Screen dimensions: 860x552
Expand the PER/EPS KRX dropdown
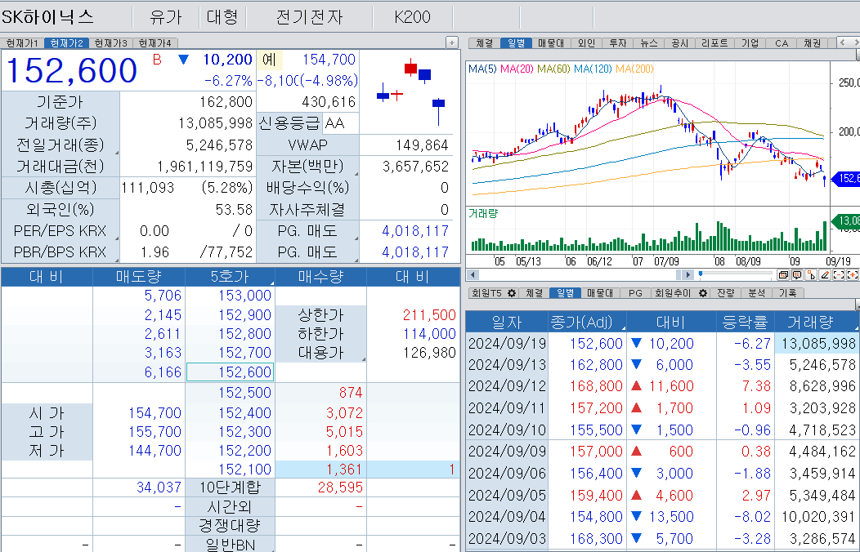(x=117, y=237)
